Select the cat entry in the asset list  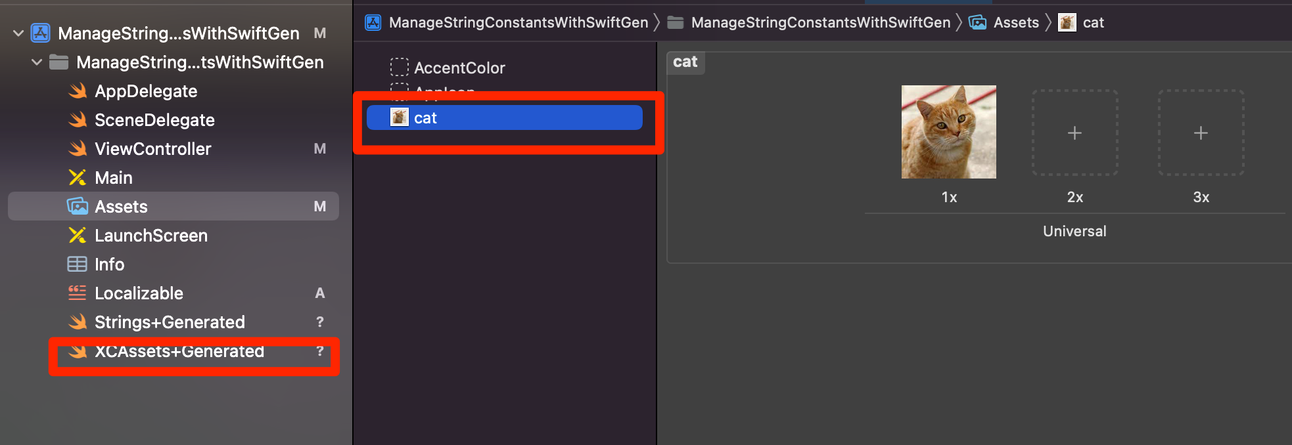pos(426,117)
